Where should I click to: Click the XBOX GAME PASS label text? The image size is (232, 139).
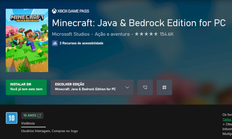(73, 11)
